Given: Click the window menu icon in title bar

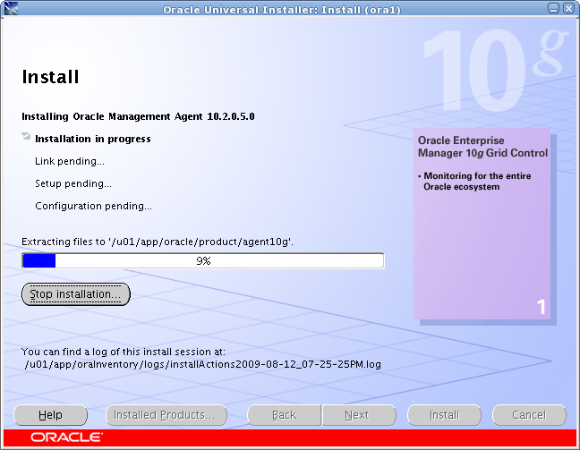Looking at the screenshot, I should tap(11, 9).
